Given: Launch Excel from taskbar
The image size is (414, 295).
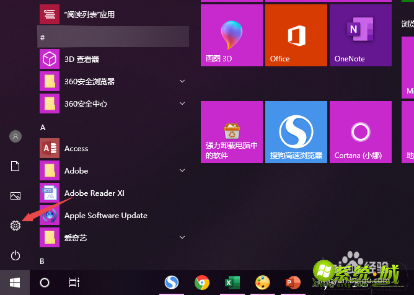Looking at the screenshot, I should [x=232, y=283].
